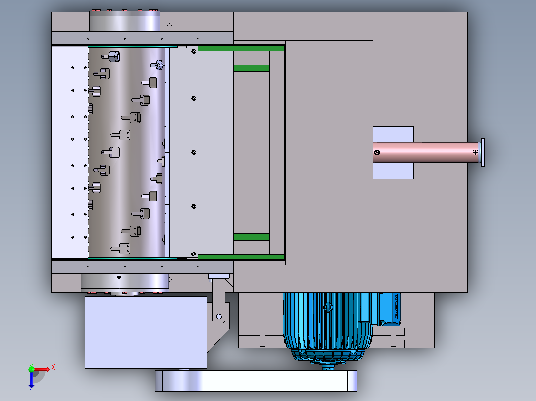Viewport: 536px width, 401px height.
Task: Click the green Y axis ball of the triad
Action: click(x=31, y=369)
